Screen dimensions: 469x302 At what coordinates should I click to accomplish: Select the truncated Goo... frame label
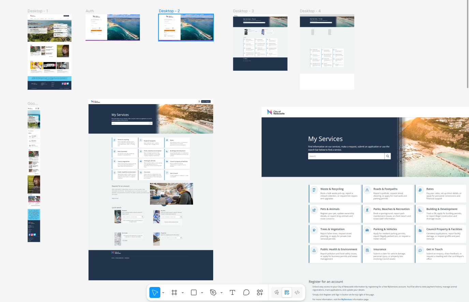33,103
